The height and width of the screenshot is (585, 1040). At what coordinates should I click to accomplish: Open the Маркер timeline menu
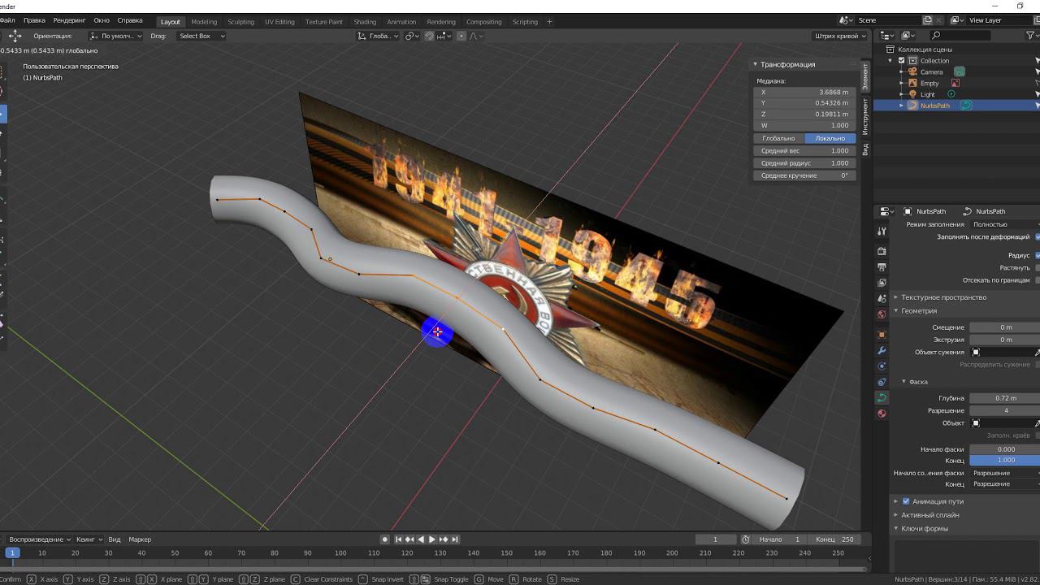140,539
